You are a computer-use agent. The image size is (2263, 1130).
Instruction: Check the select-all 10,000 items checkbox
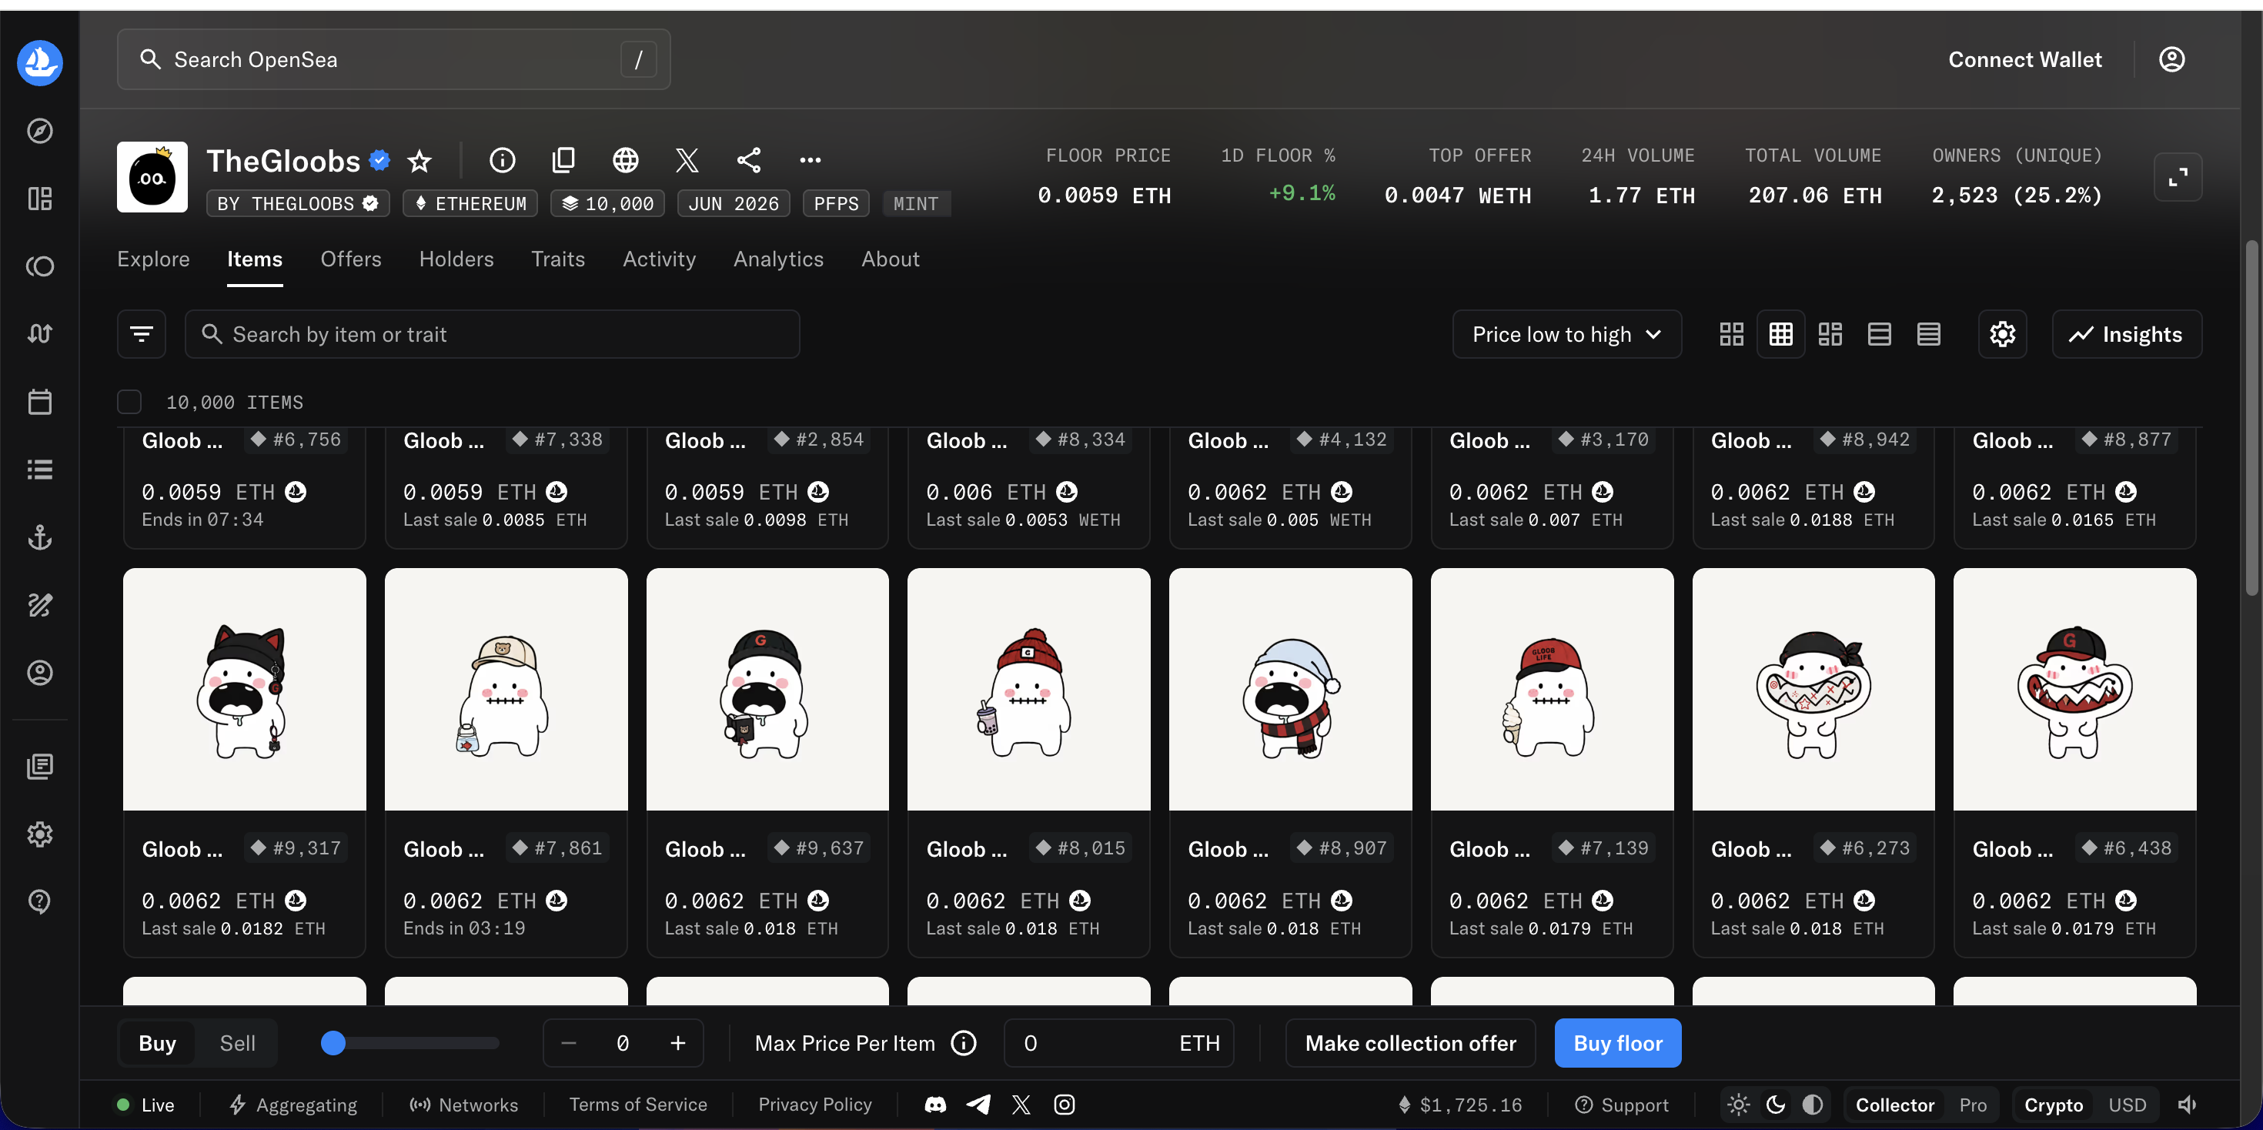click(x=129, y=402)
